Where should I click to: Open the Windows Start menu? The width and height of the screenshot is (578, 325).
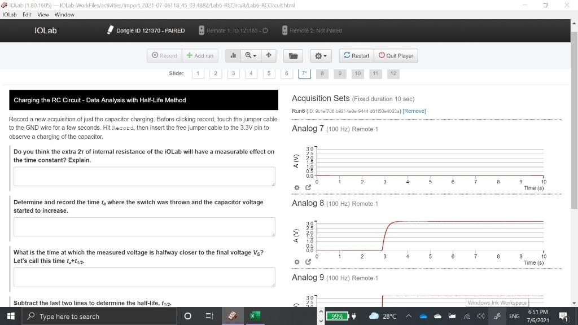(x=11, y=316)
